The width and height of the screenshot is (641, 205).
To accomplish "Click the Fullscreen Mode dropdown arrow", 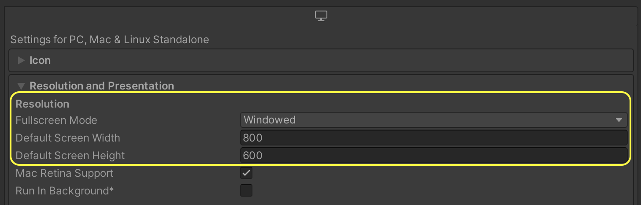I will pos(619,120).
